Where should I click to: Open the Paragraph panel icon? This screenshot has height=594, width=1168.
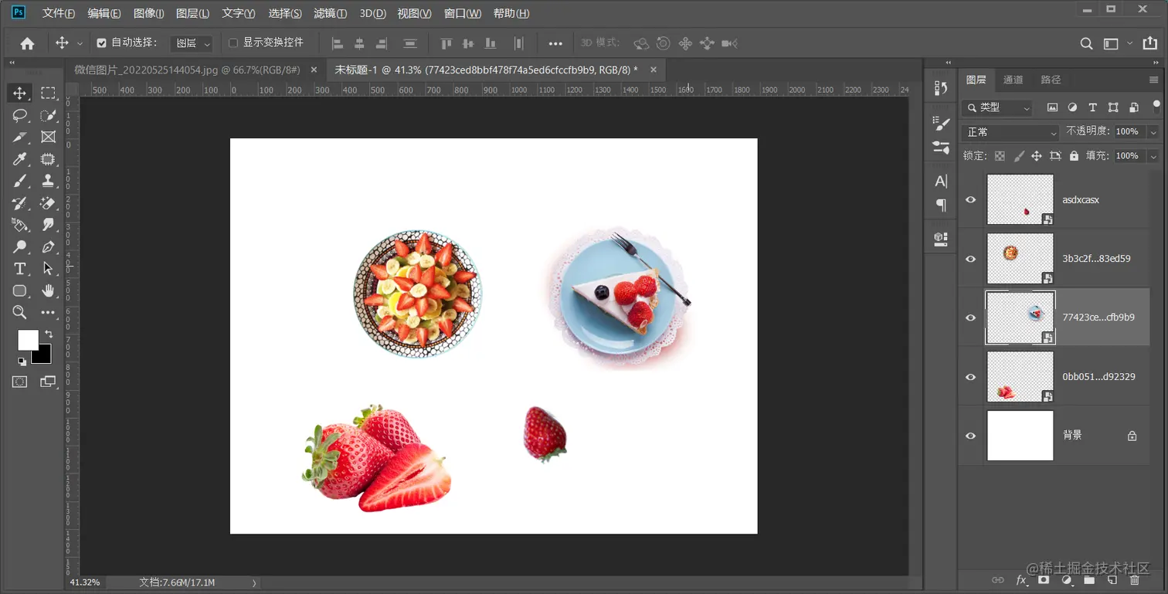tap(941, 205)
